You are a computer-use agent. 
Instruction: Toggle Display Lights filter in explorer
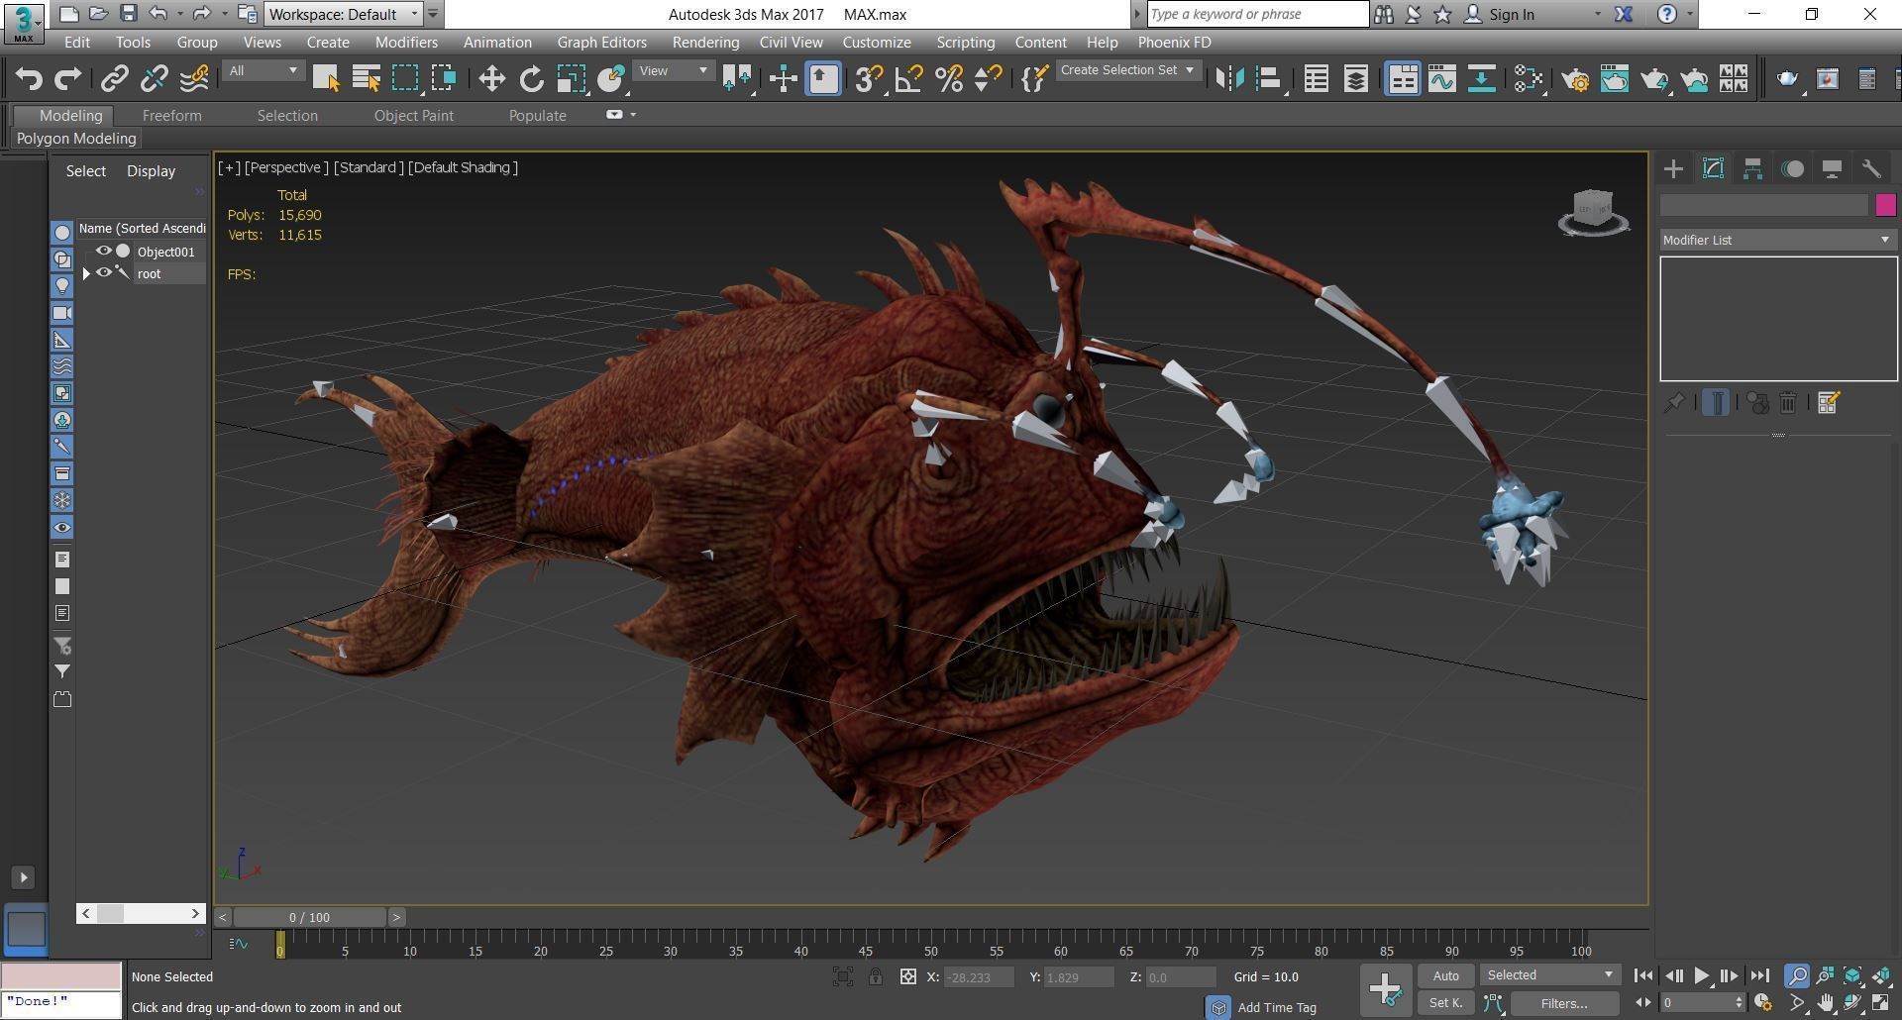tap(62, 286)
